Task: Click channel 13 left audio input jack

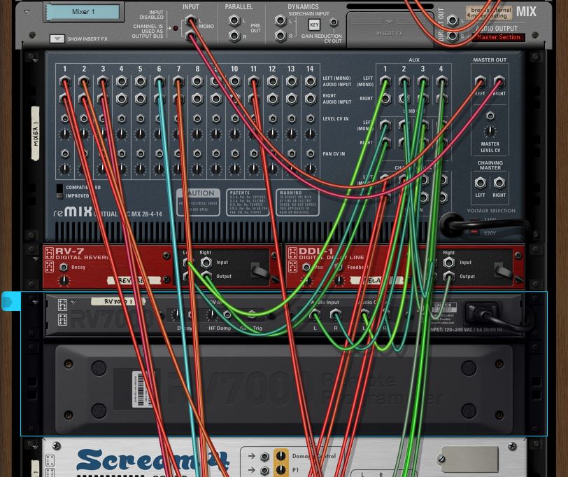Action: click(x=291, y=81)
